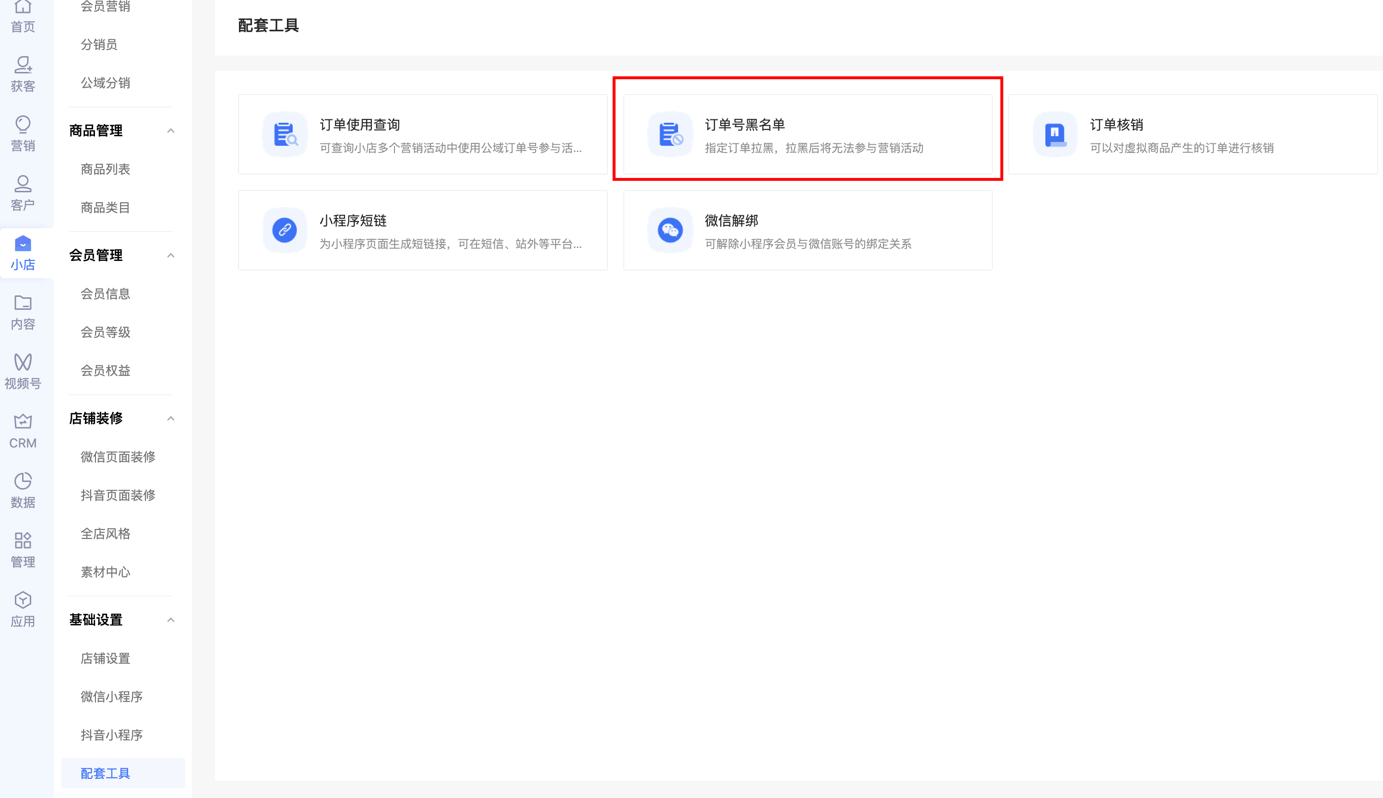Open the 首页 home icon in sidebar
Viewport: 1383px width, 798px height.
[x=23, y=7]
